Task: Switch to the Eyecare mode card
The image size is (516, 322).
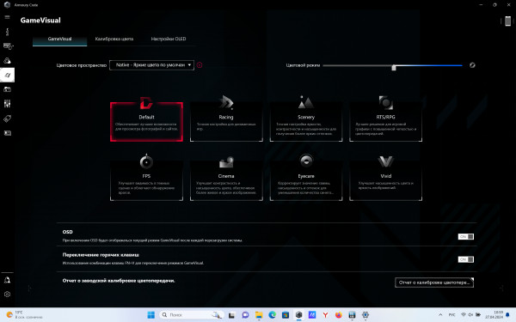Action: tap(306, 180)
